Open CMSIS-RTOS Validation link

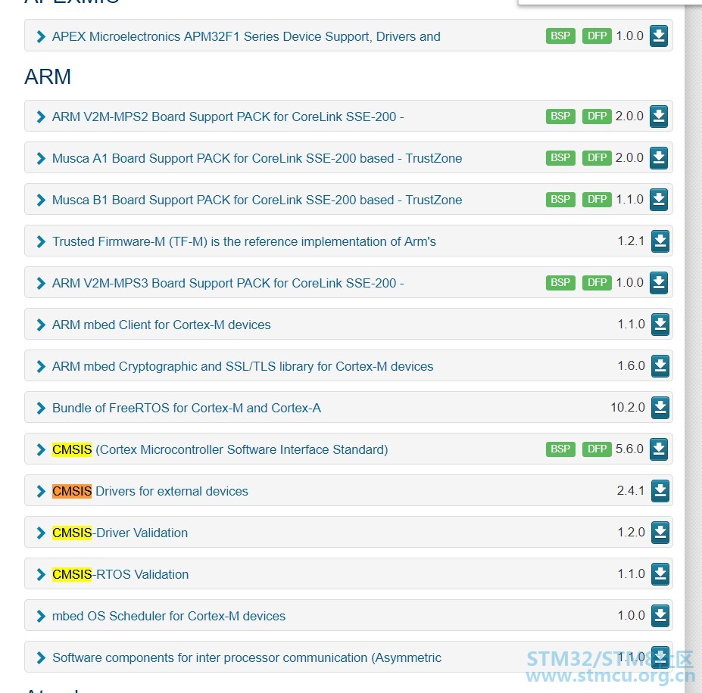120,574
